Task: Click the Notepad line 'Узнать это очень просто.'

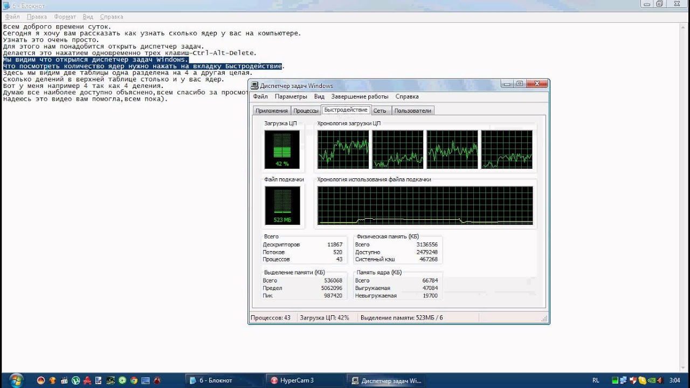Action: click(51, 40)
